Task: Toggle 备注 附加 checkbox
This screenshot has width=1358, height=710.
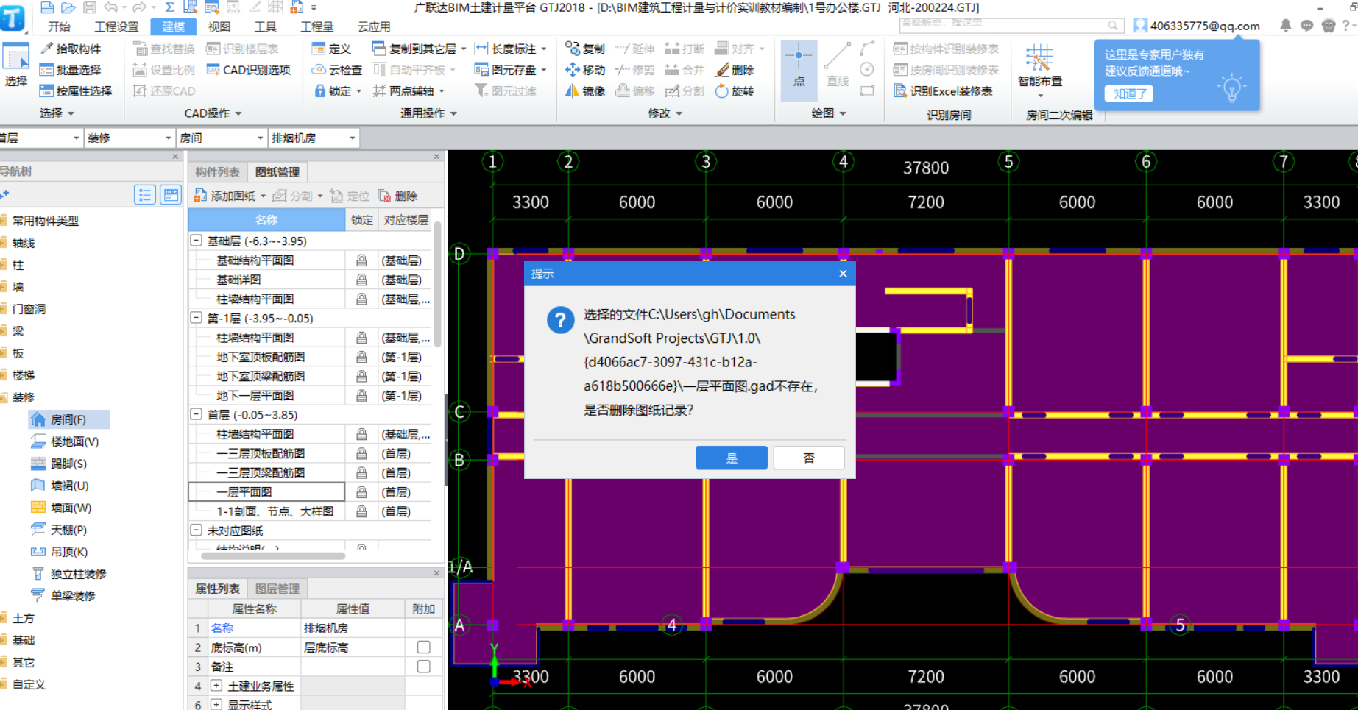Action: 423,666
